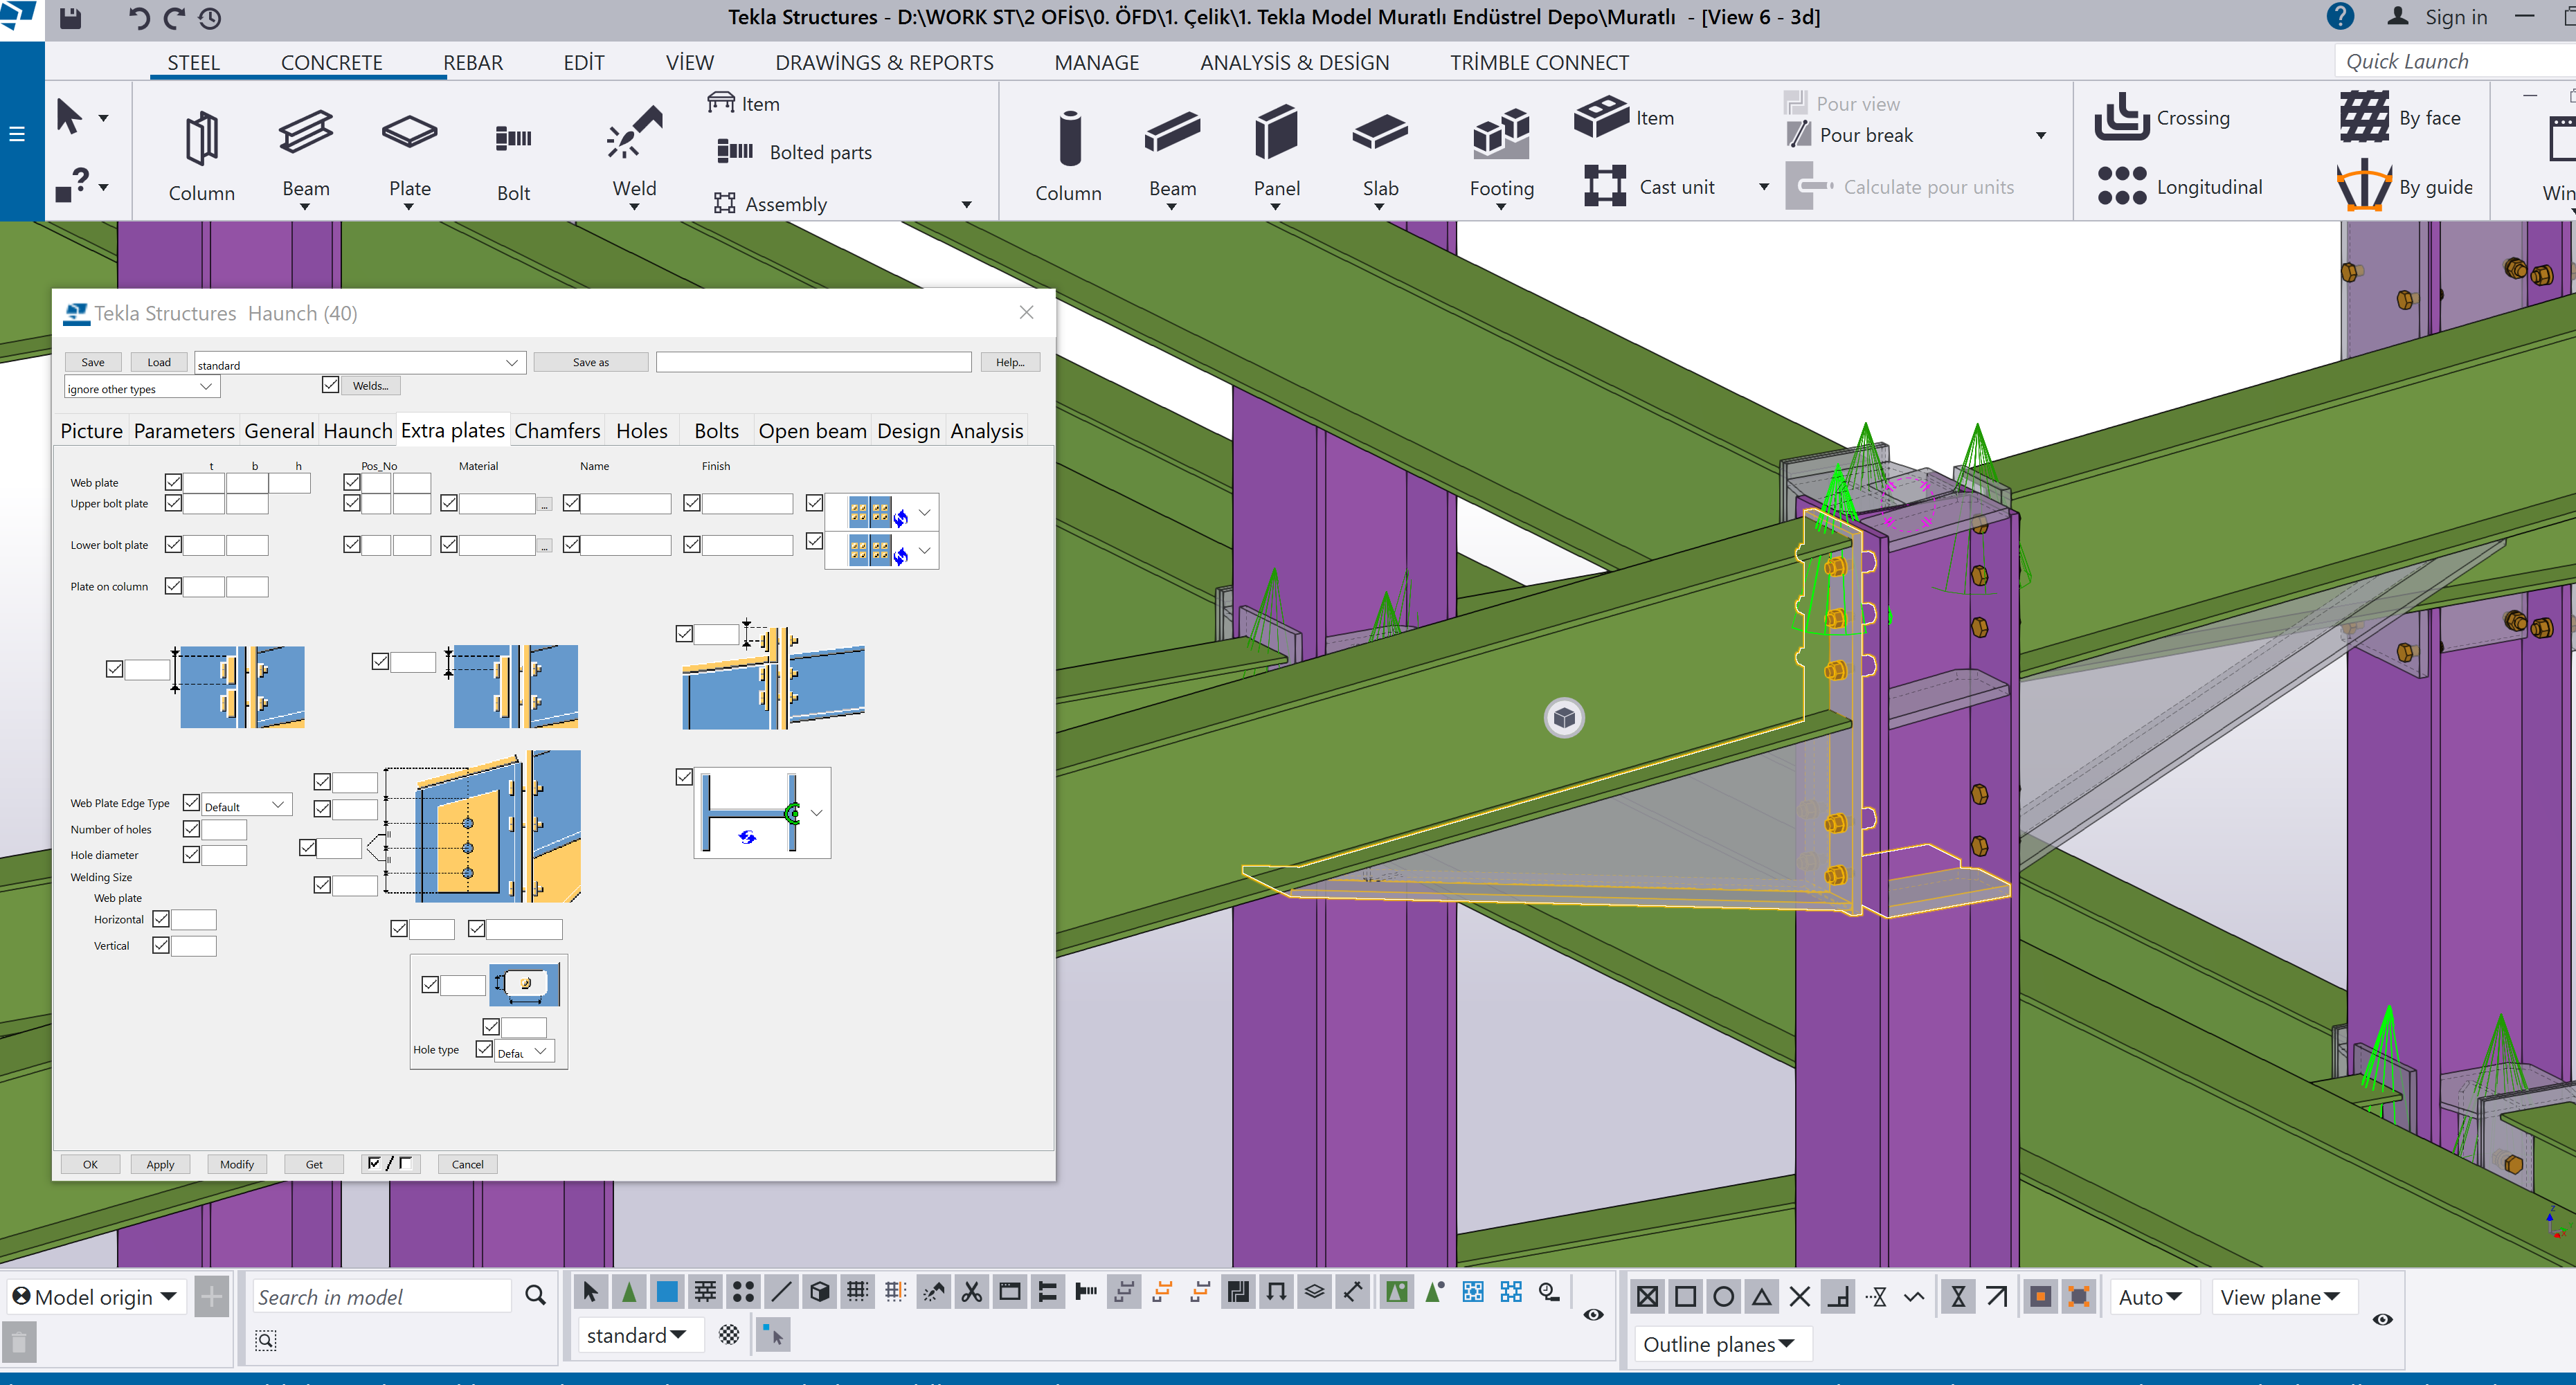Click the Weld tool icon
Viewport: 2576px width, 1385px height.
(x=634, y=134)
